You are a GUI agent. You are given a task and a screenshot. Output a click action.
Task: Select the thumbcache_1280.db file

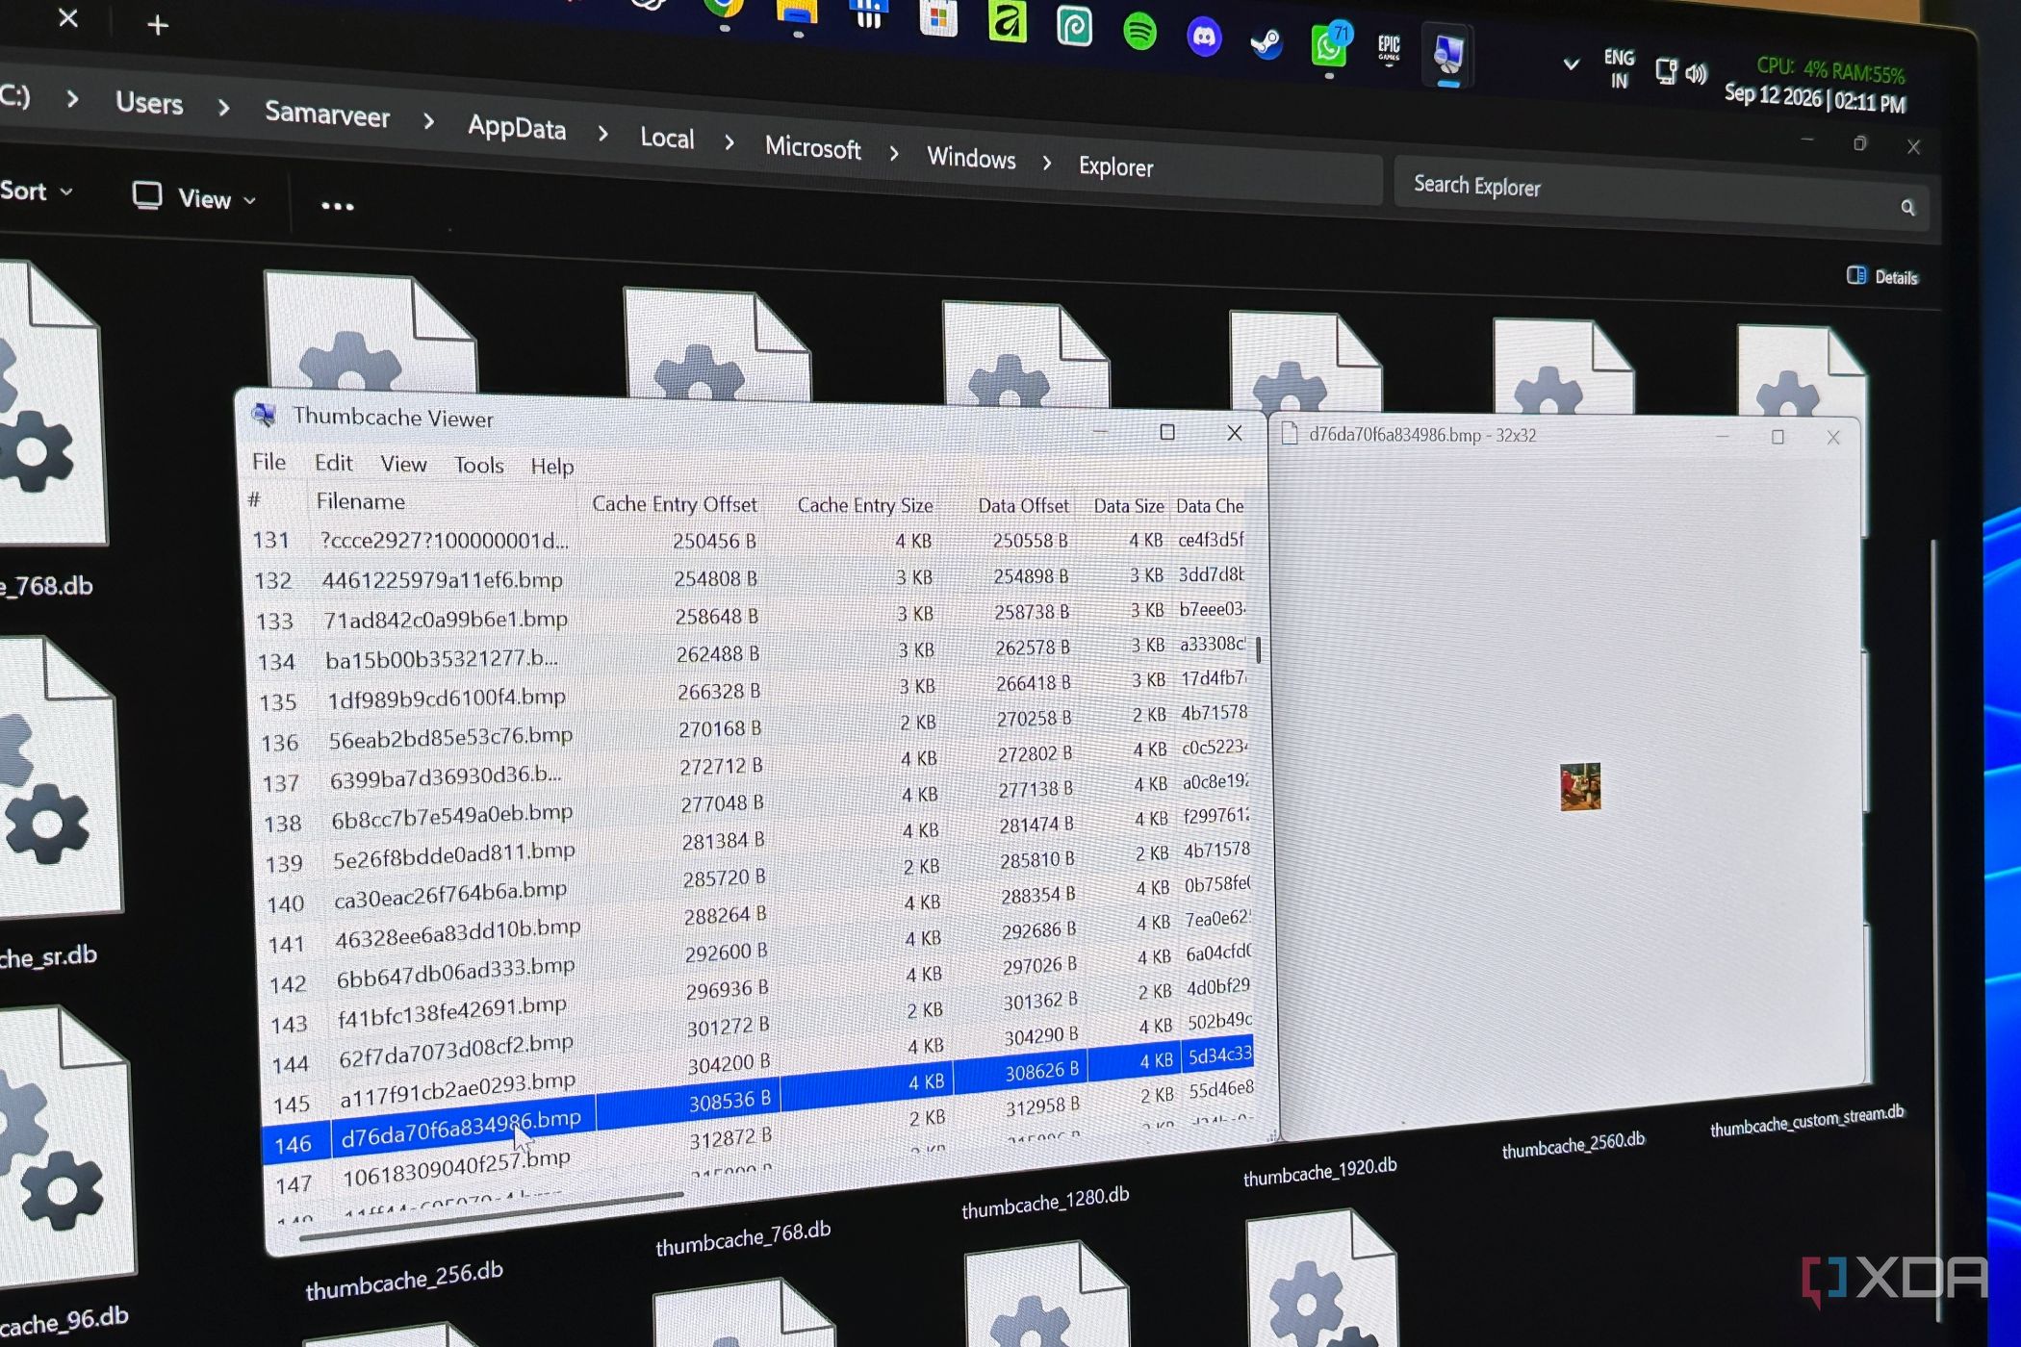point(1045,1203)
